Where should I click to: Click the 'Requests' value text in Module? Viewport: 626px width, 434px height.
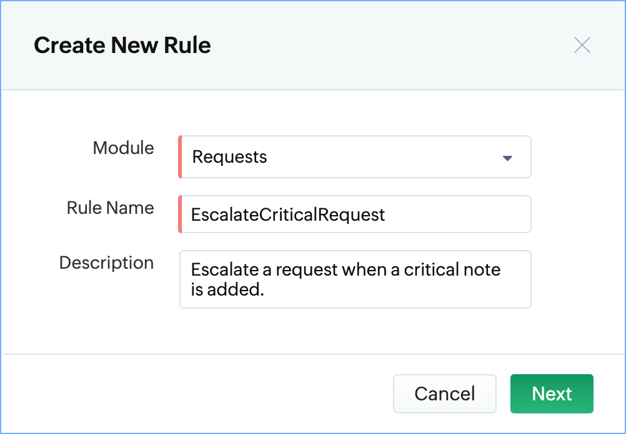click(x=229, y=157)
